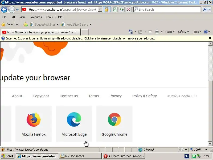Click the status bar shield warning icon
Viewport: 213px width, 160px height.
click(3, 150)
